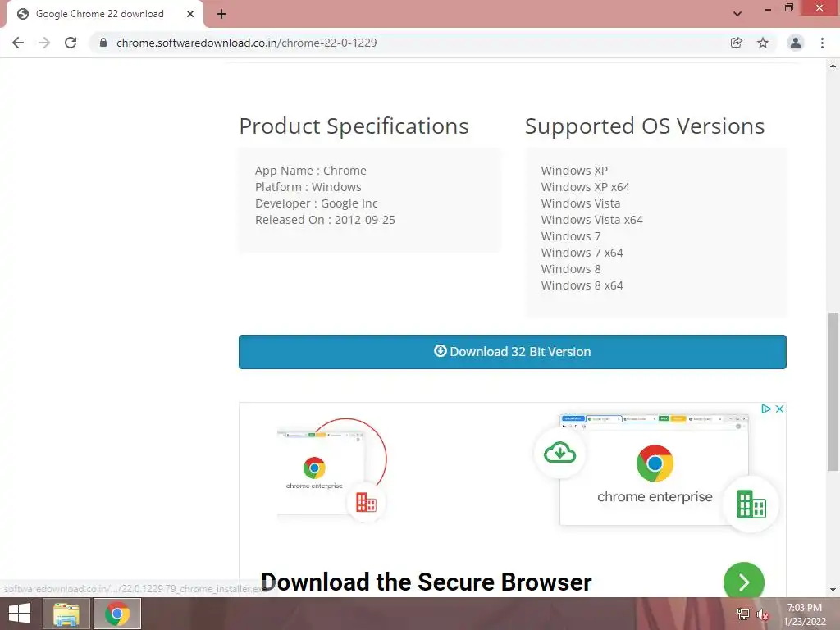Image resolution: width=840 pixels, height=630 pixels.
Task: Open the network status tray icon
Action: tap(743, 614)
